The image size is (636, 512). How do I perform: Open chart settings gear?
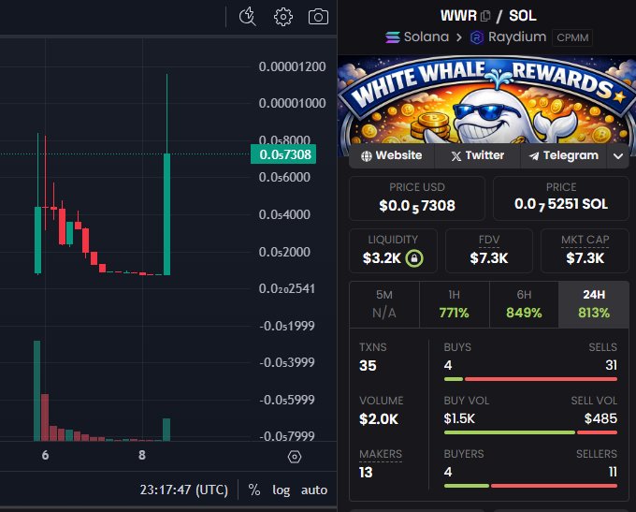283,17
